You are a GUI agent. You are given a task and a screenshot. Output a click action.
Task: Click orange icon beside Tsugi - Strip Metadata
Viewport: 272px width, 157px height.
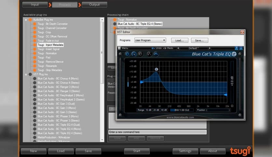pos(34,70)
